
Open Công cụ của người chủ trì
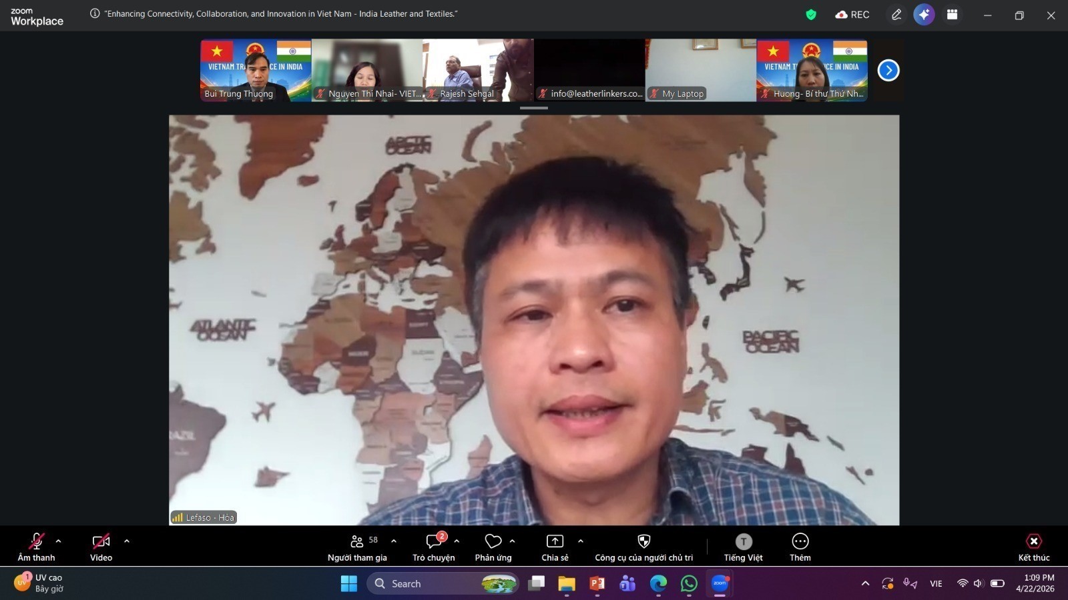pyautogui.click(x=643, y=542)
